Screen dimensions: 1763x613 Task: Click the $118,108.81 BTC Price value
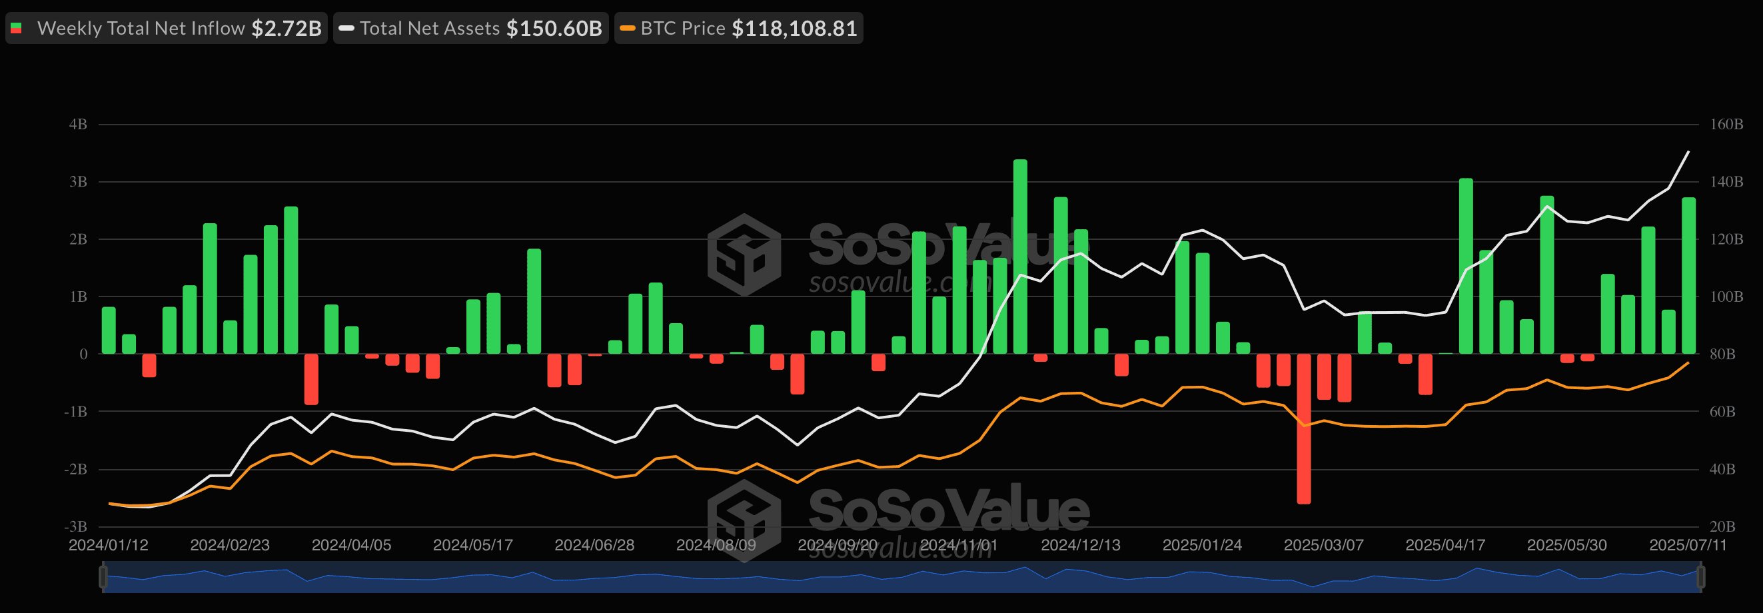click(x=794, y=28)
